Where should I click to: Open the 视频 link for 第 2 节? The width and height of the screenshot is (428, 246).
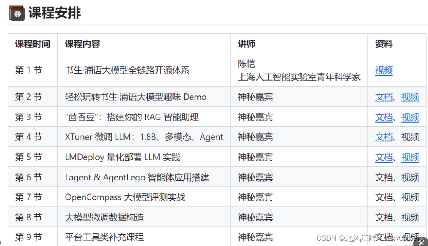tap(410, 97)
